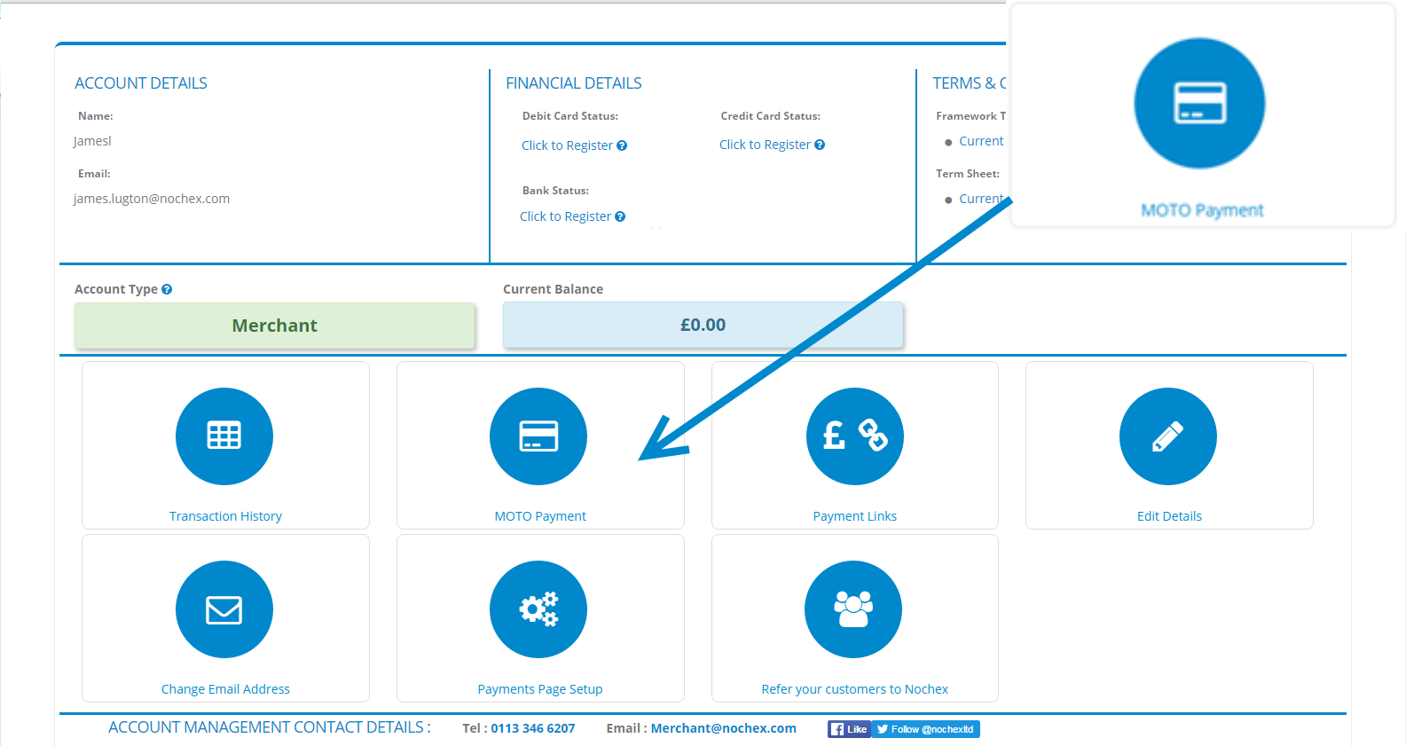This screenshot has height=746, width=1406.
Task: Open the Payments Page Setup gears icon
Action: point(538,609)
